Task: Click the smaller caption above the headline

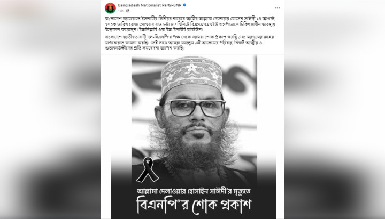Action: (x=194, y=191)
